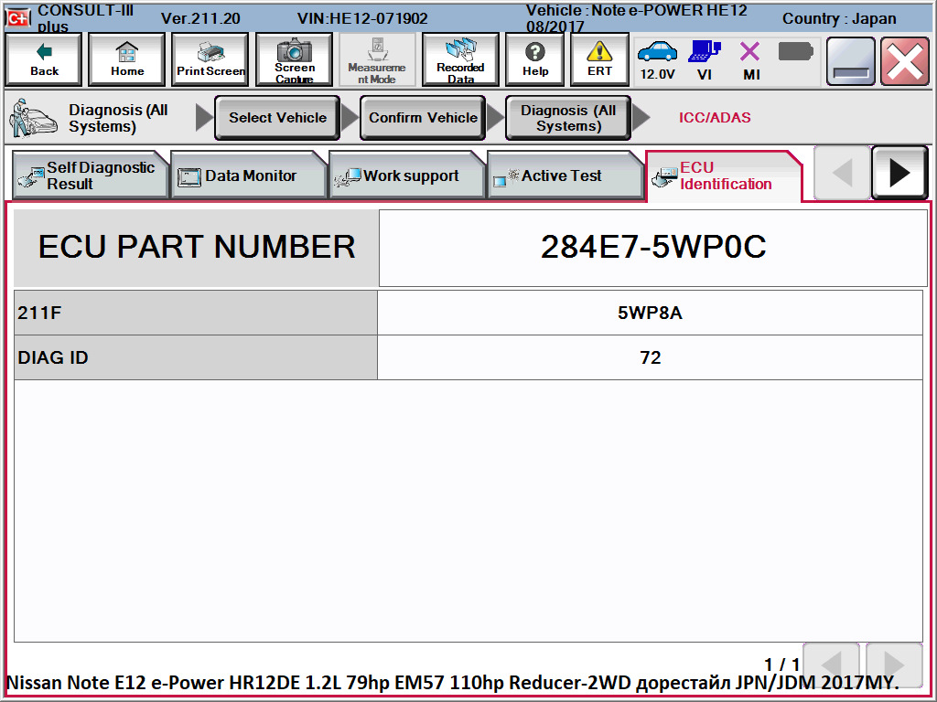Viewport: 937px width, 702px height.
Task: Click the Select Vehicle step button
Action: (x=277, y=118)
